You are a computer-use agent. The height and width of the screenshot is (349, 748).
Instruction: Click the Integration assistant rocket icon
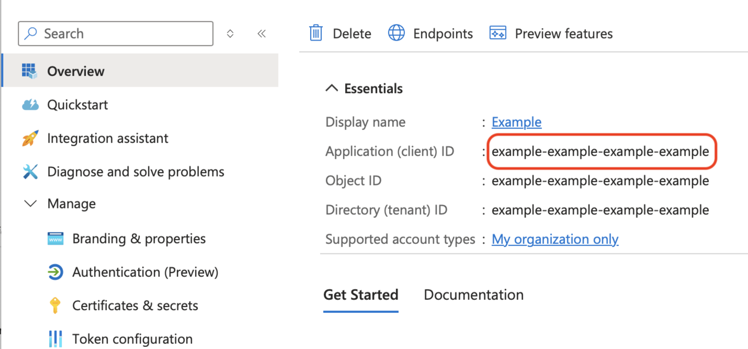(x=30, y=138)
